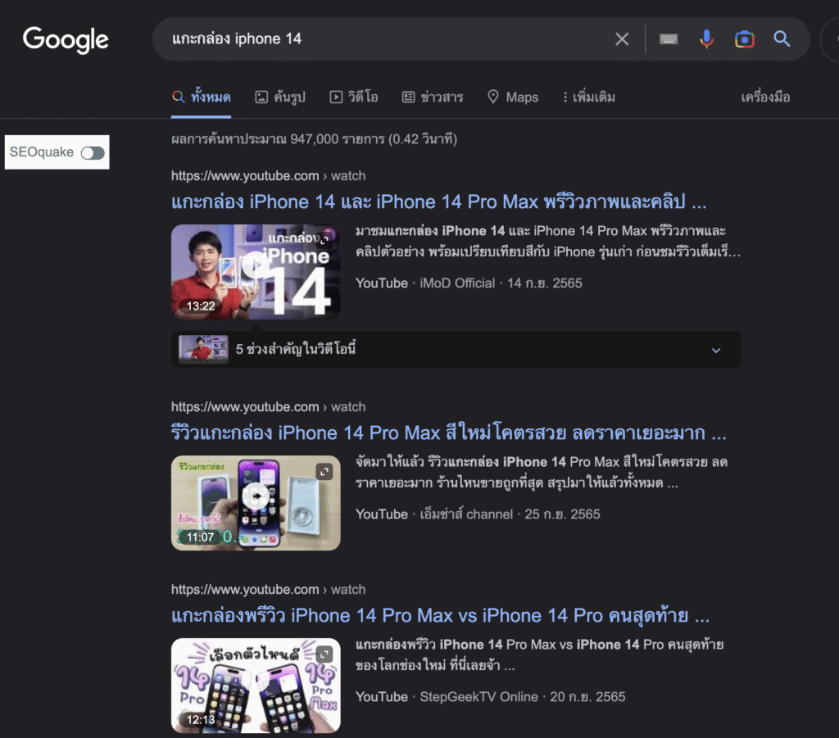Open result รีวิวแกะกล่อง iPhone 14 Pro Max สีใหม่
839x738 pixels.
(x=449, y=433)
